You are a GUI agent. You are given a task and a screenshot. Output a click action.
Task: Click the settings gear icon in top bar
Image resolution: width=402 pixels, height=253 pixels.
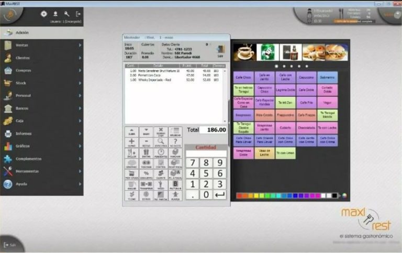(44, 14)
